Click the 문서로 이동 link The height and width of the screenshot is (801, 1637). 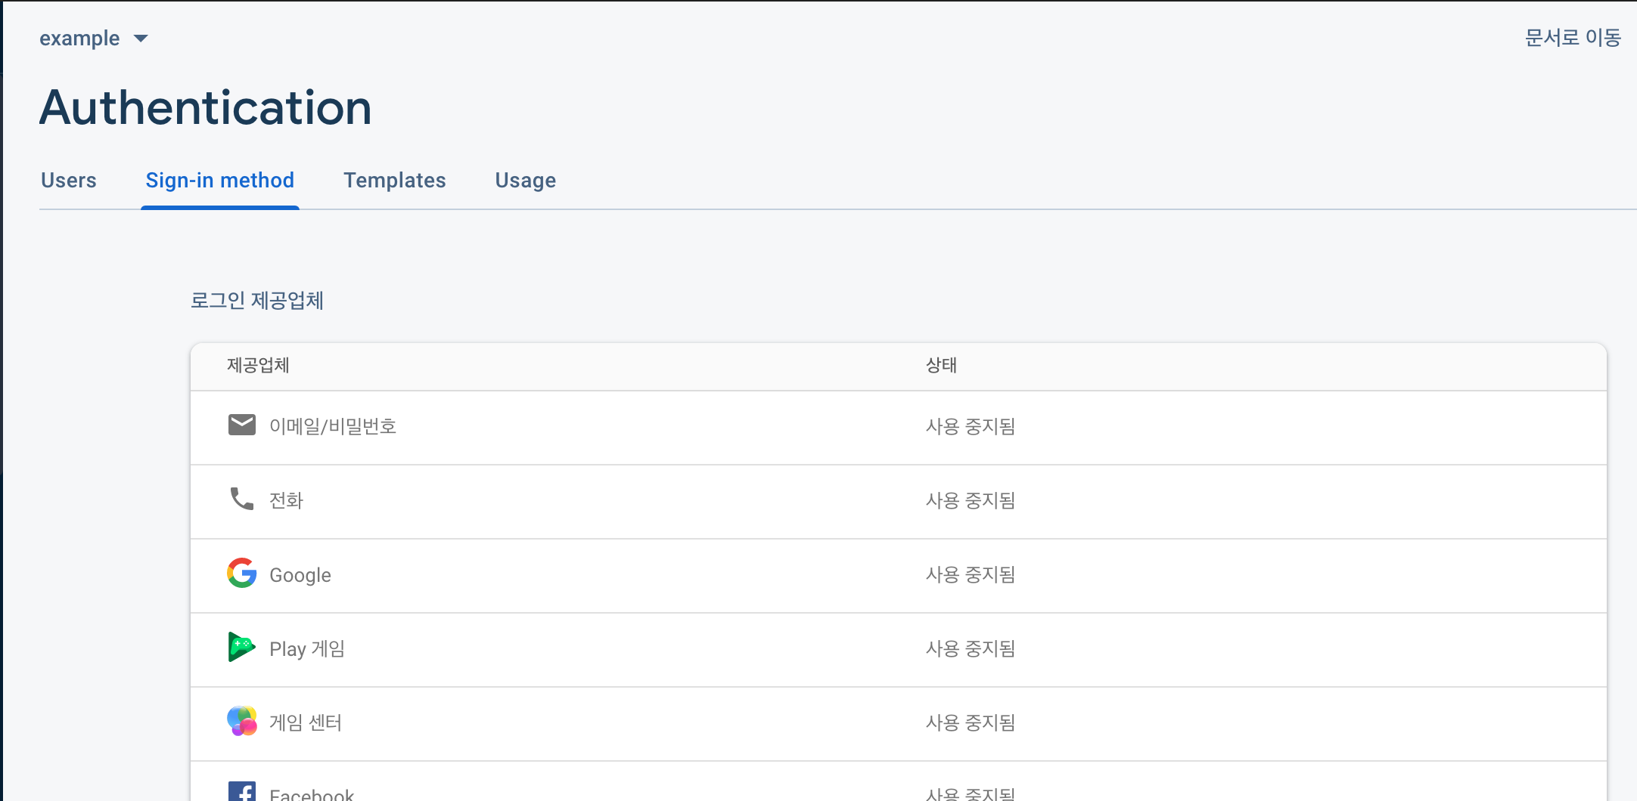(x=1573, y=38)
